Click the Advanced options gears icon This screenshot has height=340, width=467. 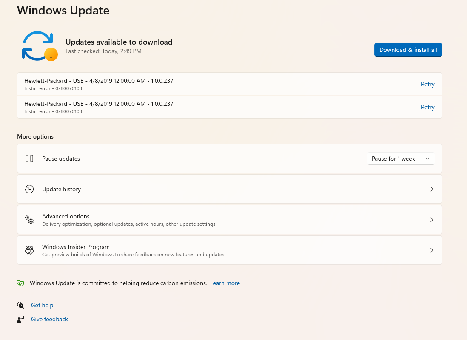29,220
